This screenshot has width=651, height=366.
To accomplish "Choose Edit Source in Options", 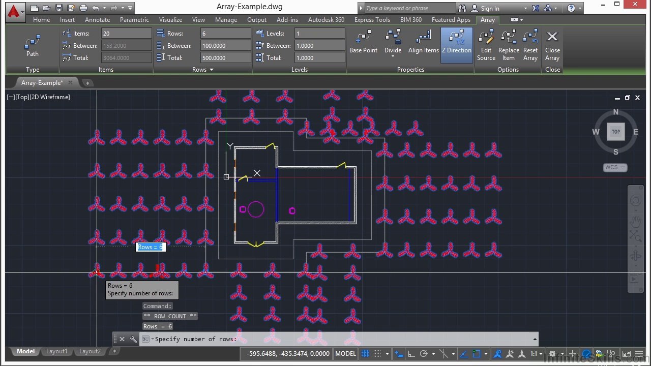I will (x=486, y=45).
